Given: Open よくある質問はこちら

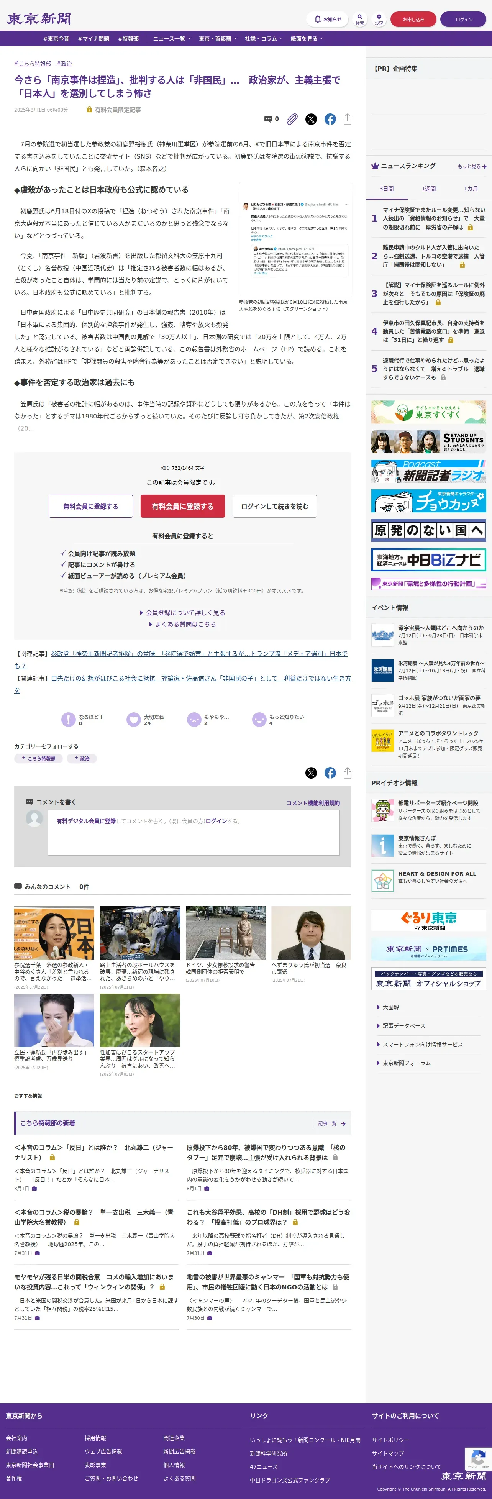Looking at the screenshot, I should coord(182,624).
